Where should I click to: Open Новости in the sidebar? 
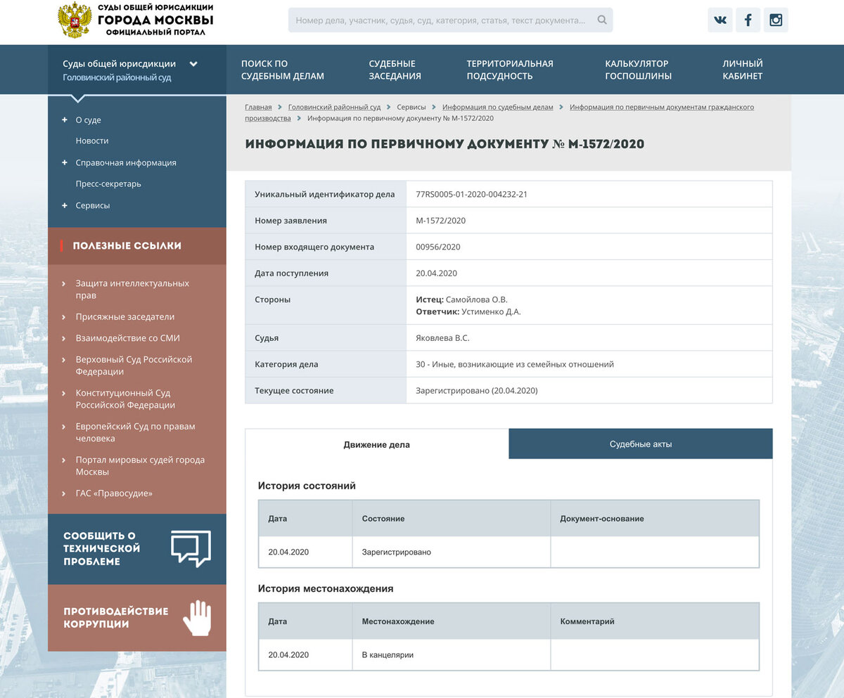[92, 141]
